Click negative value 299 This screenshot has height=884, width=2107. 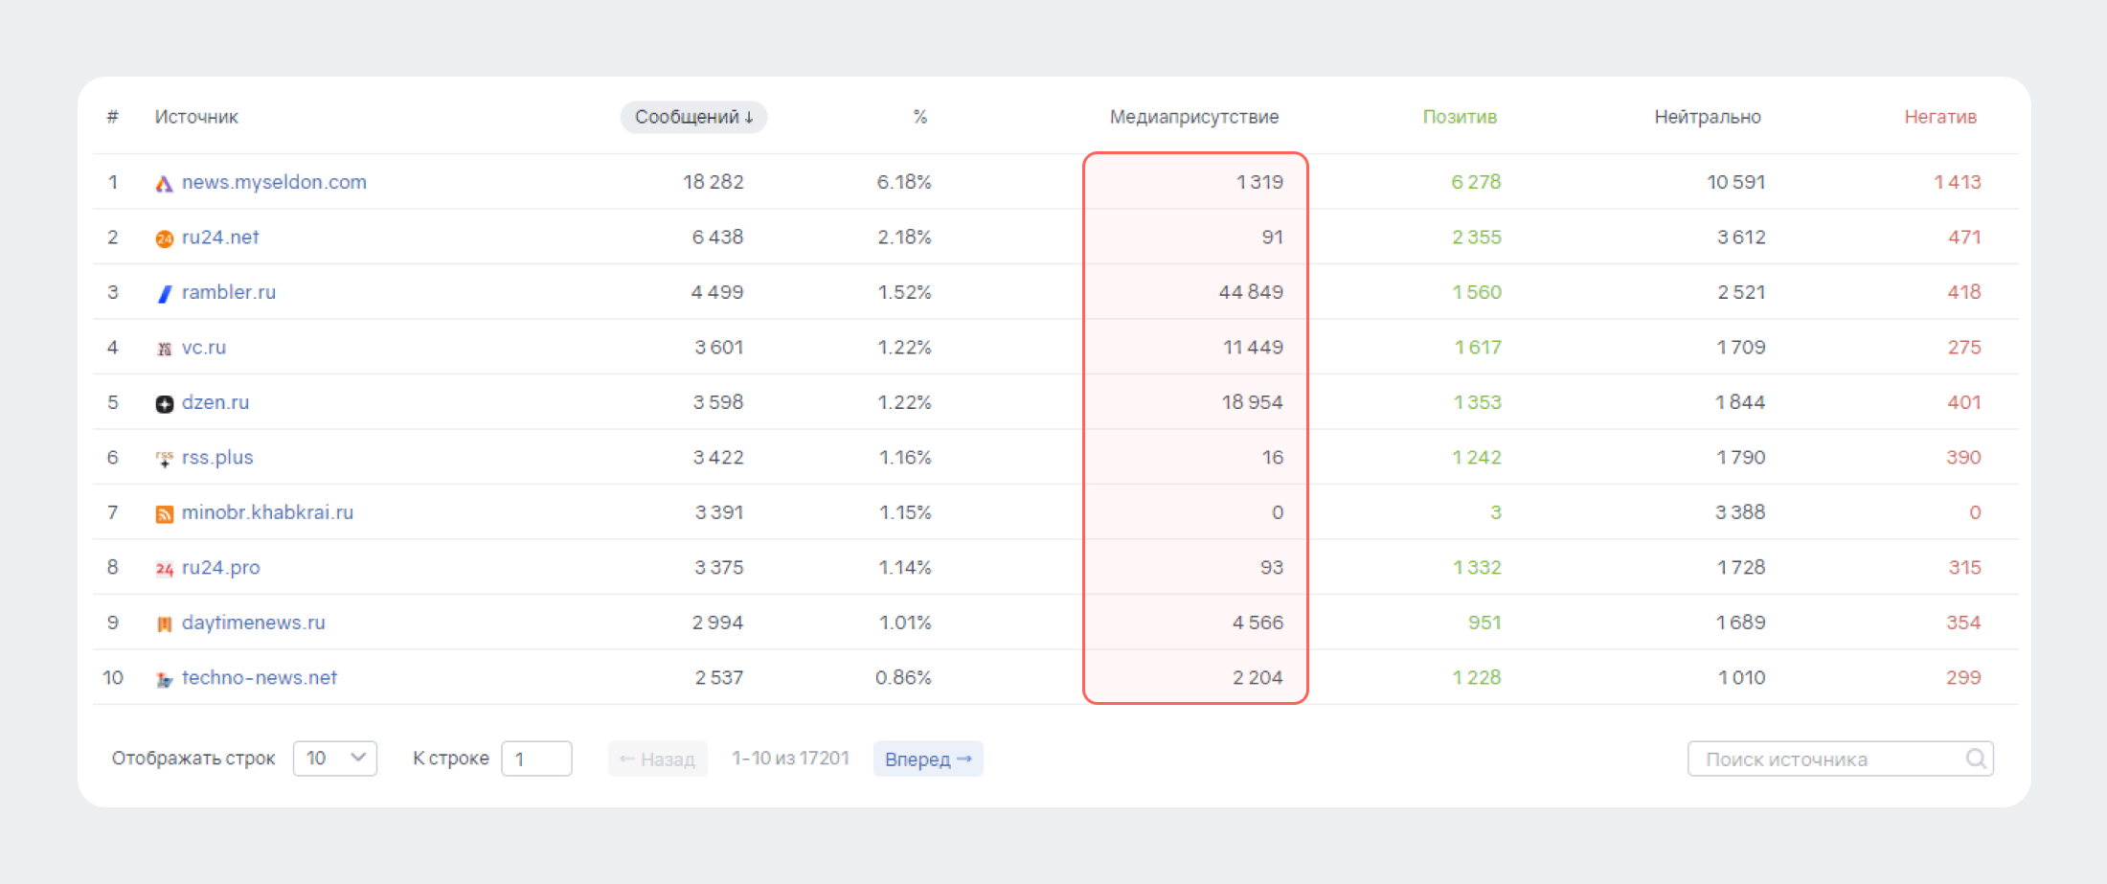[x=1964, y=677]
